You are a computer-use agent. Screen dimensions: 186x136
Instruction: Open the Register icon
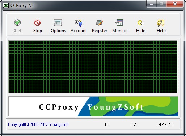tap(100, 22)
